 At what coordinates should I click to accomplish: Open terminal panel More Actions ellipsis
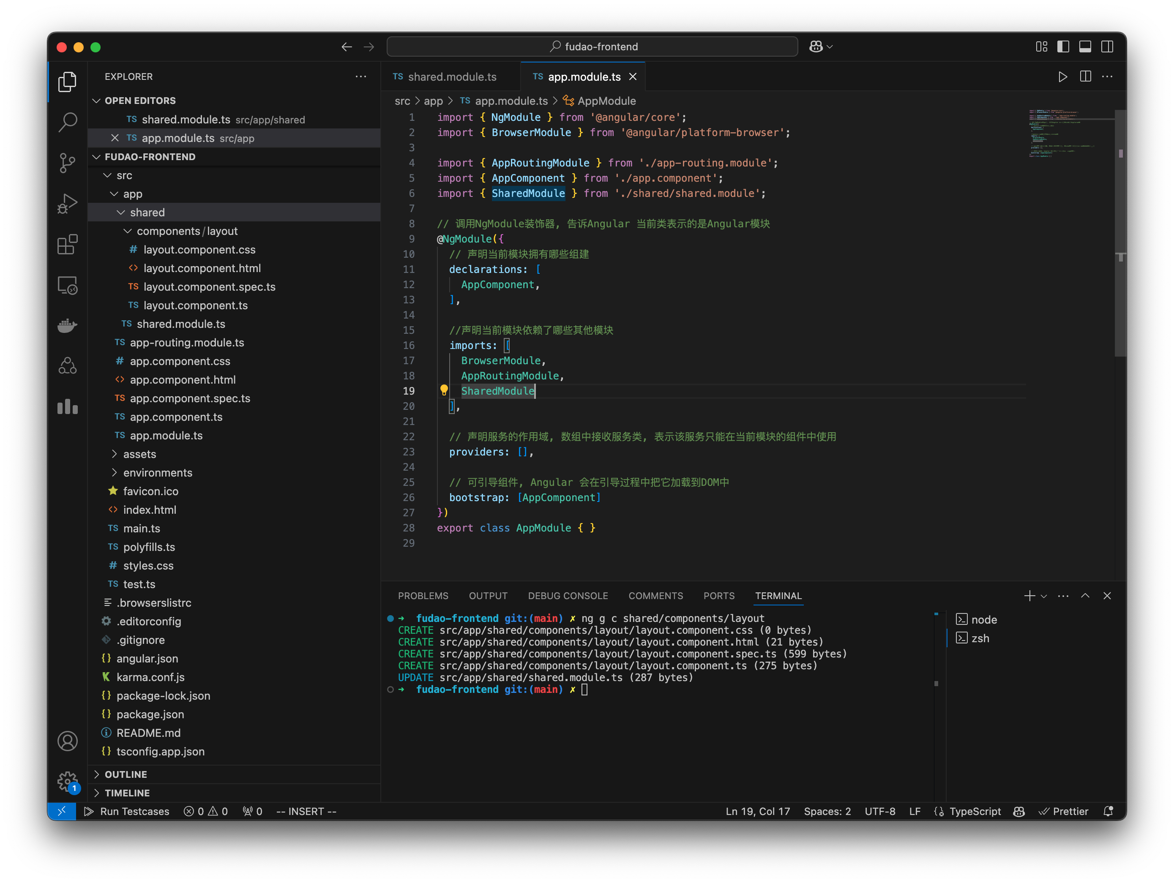[x=1063, y=596]
